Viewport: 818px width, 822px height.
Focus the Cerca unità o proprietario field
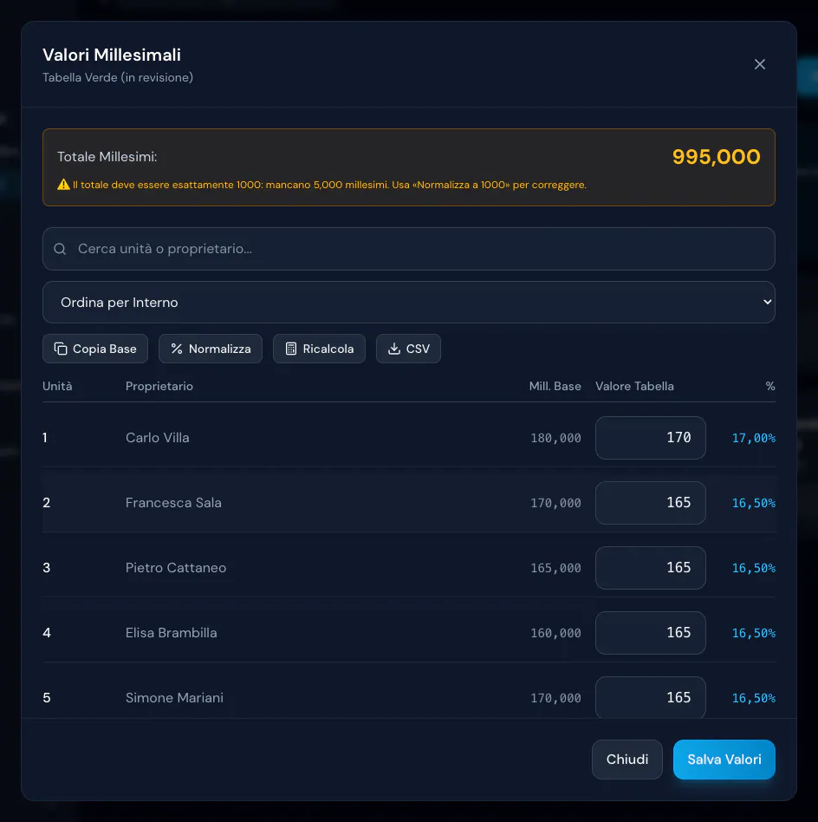(409, 249)
